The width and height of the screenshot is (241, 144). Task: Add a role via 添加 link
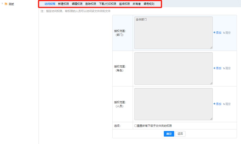[x=217, y=68]
